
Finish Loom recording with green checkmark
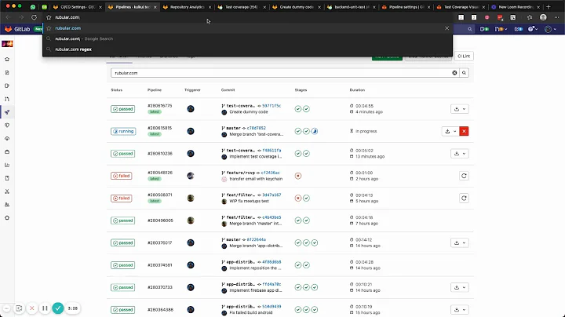(x=57, y=308)
